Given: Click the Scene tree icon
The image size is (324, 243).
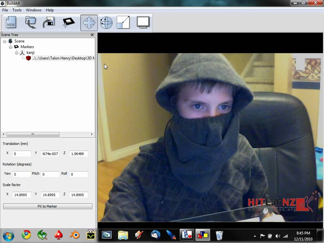Looking at the screenshot, I should coord(10,41).
